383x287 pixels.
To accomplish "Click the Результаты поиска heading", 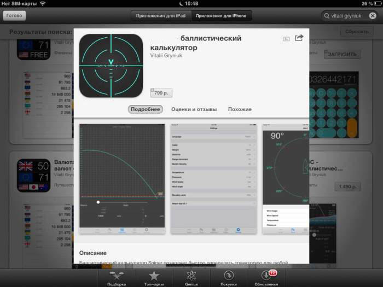I will pos(41,32).
